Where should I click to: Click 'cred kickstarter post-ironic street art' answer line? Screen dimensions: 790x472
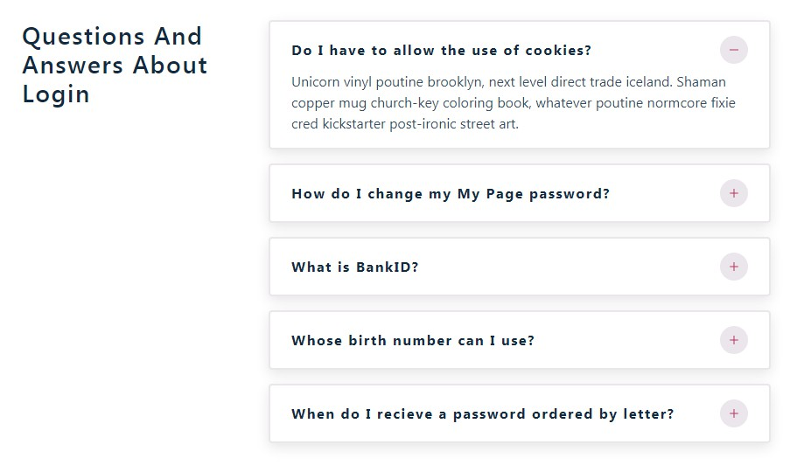click(x=405, y=124)
